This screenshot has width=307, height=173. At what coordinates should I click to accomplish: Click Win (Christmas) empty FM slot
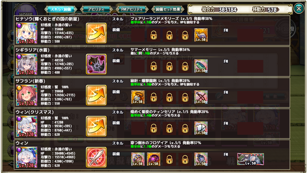250,128
